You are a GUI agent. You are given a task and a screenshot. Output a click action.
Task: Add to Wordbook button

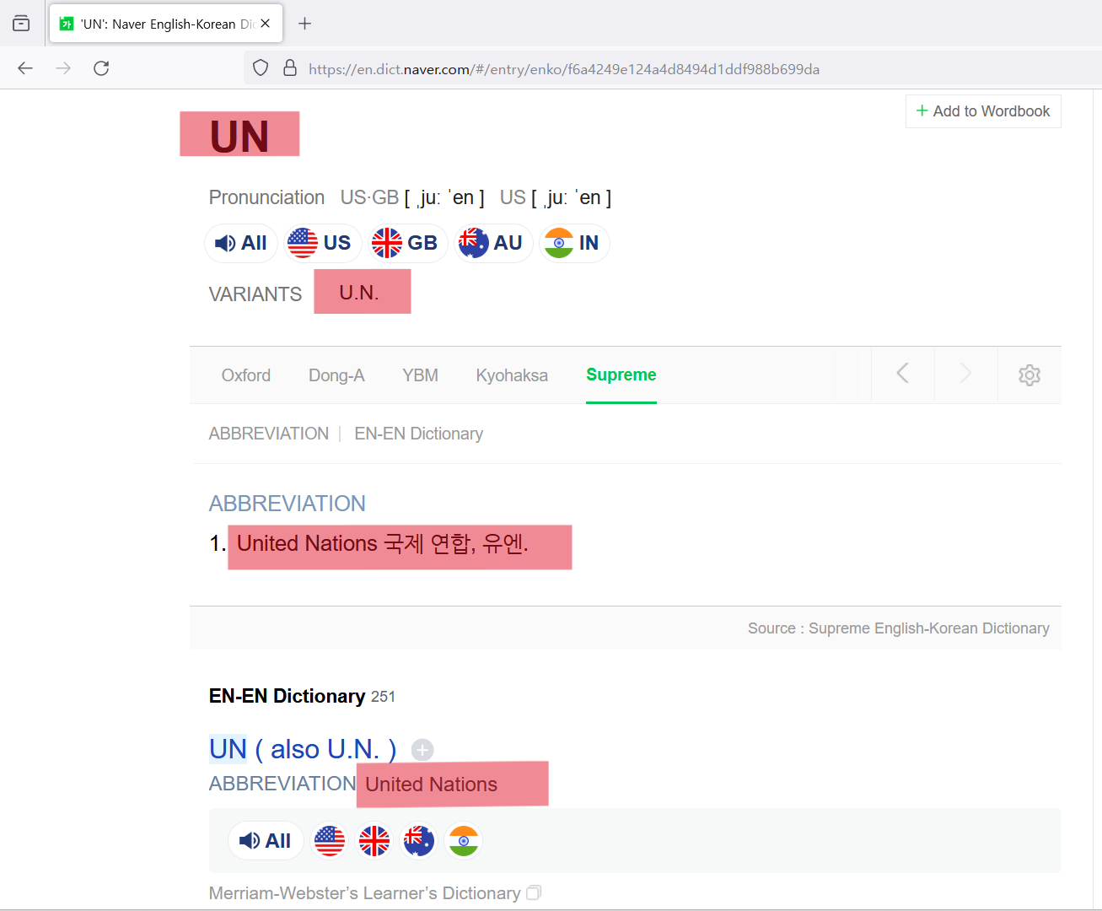point(983,111)
